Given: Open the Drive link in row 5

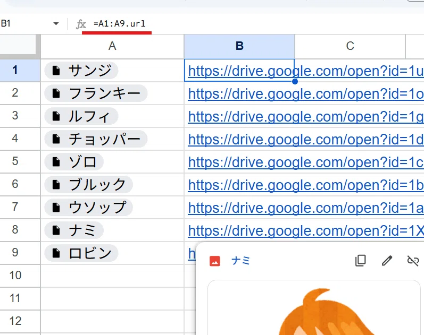Looking at the screenshot, I should (x=305, y=162).
